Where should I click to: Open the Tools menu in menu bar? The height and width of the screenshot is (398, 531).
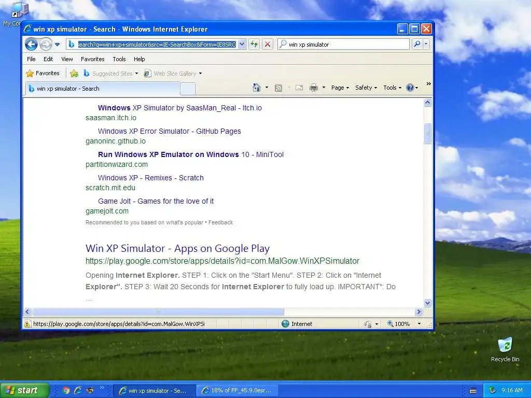119,59
